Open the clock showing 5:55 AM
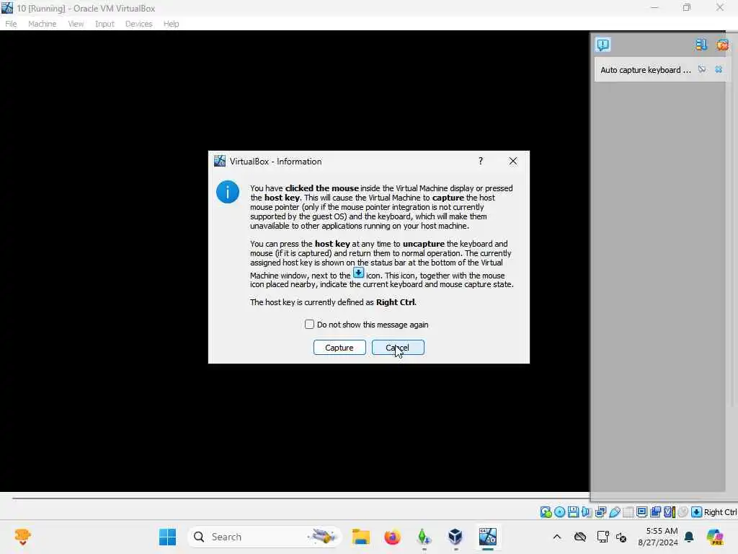 tap(657, 537)
